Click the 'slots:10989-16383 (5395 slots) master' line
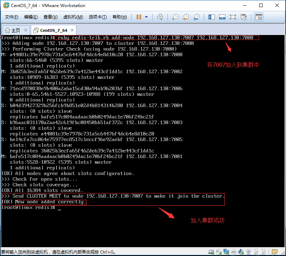The image size is (286, 256). point(62,77)
